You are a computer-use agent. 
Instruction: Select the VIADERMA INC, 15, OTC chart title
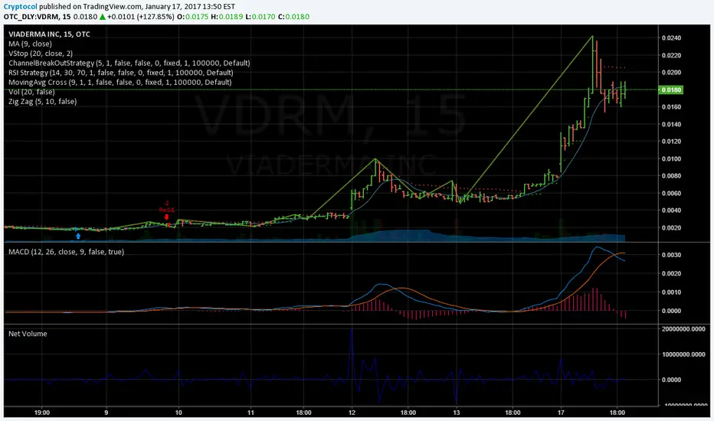pos(49,34)
